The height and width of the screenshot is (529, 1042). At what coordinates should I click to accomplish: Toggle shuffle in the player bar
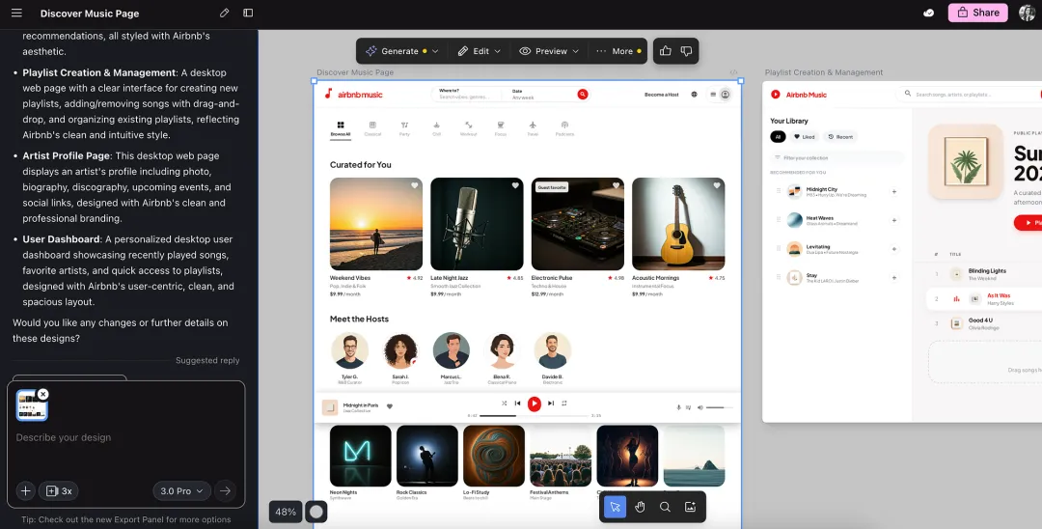click(504, 404)
